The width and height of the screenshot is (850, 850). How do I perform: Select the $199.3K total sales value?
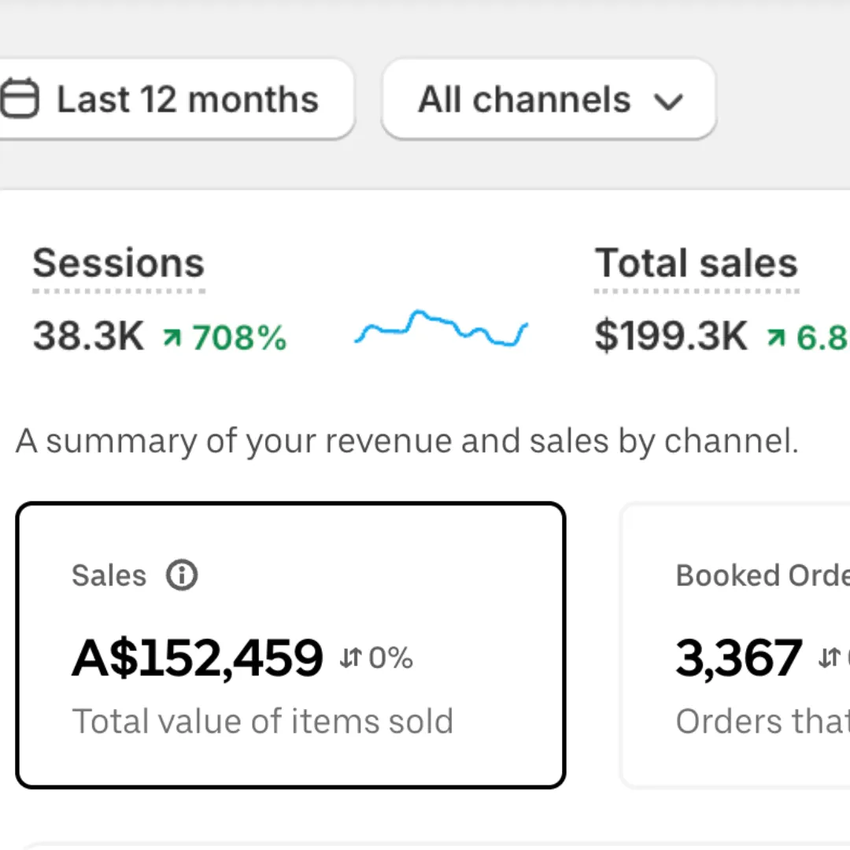coord(671,338)
